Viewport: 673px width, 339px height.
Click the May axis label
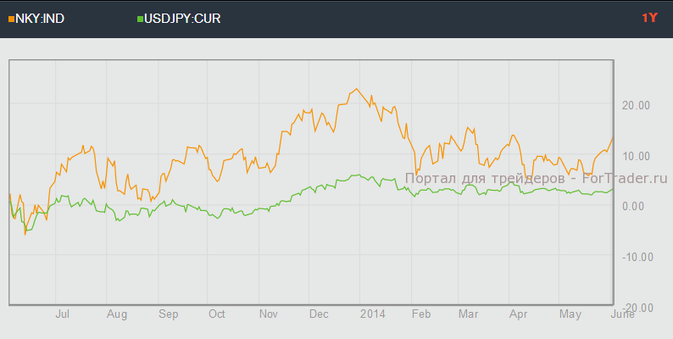pyautogui.click(x=570, y=314)
